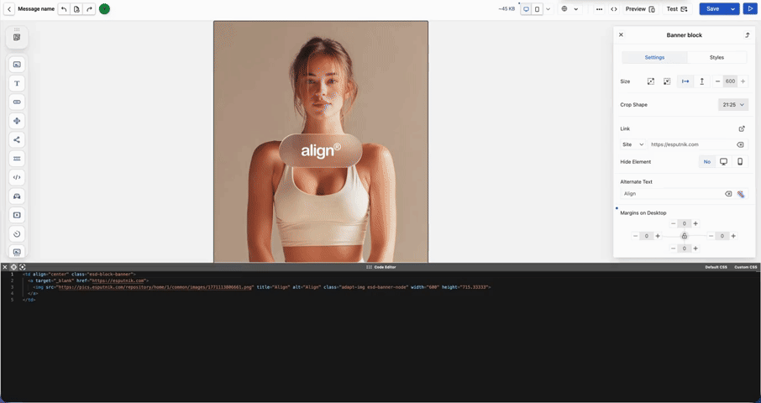Hide element on desktop devices
The height and width of the screenshot is (403, 761).
click(x=723, y=162)
